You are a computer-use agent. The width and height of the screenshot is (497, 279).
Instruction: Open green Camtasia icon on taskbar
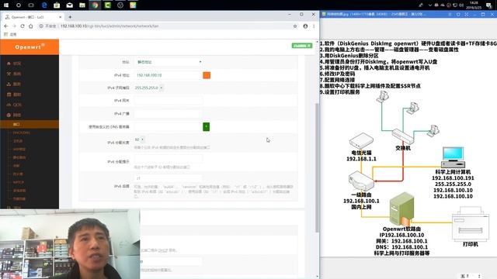click(x=108, y=5)
